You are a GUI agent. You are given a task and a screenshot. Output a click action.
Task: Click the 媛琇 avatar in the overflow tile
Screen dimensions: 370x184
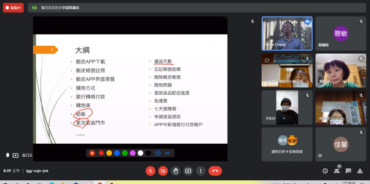283,141
